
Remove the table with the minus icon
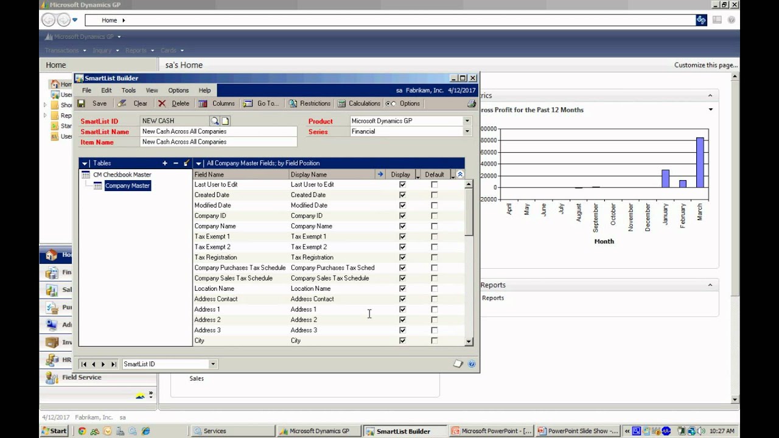(x=176, y=163)
